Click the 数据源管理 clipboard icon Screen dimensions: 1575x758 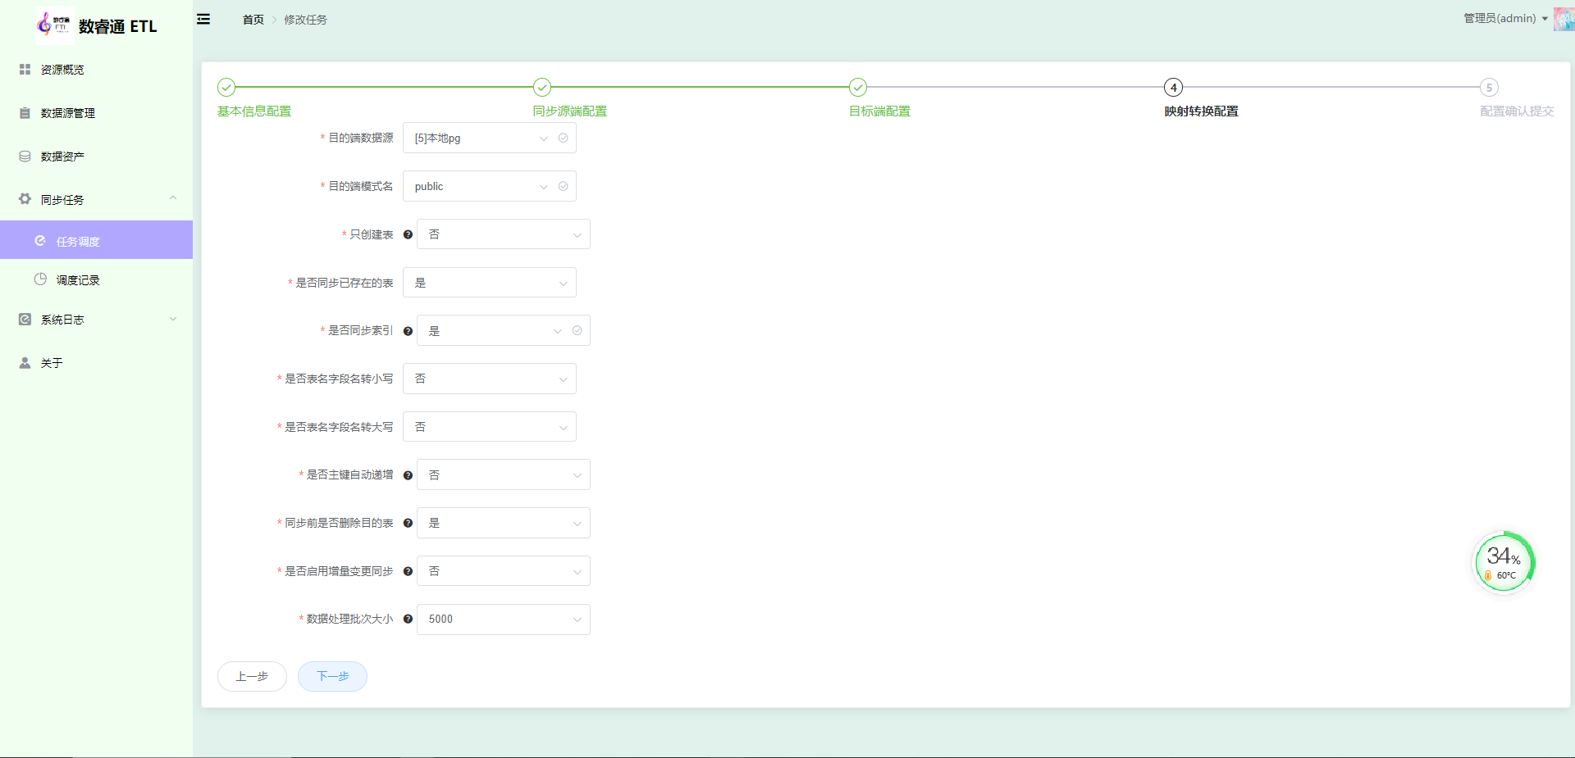(x=25, y=113)
